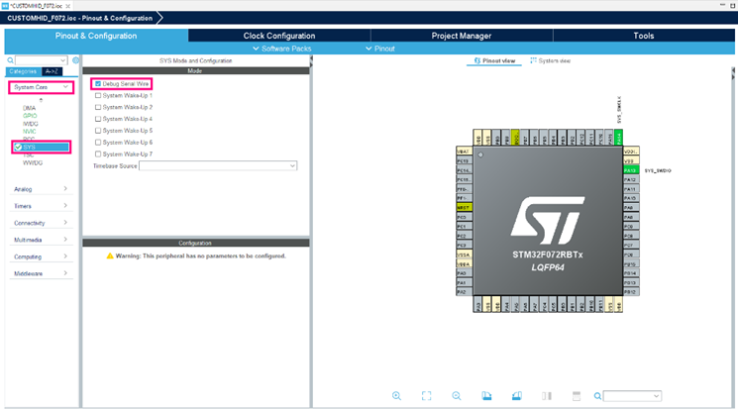
Task: Zoom out of the pinout view
Action: [x=457, y=396]
